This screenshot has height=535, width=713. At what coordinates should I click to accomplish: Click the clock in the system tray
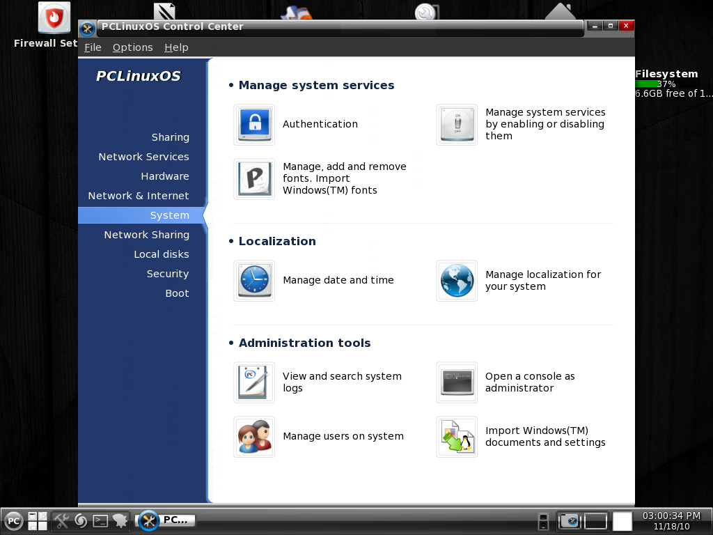[671, 520]
